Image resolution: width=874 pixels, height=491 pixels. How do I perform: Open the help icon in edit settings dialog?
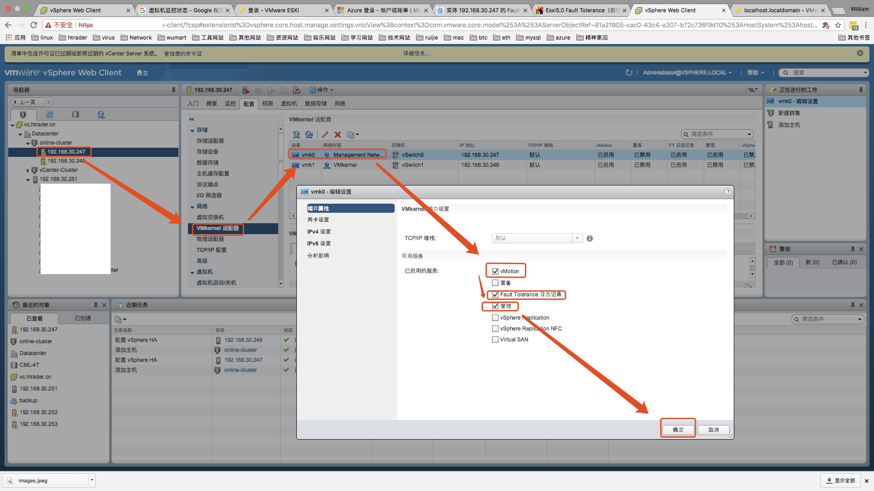tap(728, 192)
